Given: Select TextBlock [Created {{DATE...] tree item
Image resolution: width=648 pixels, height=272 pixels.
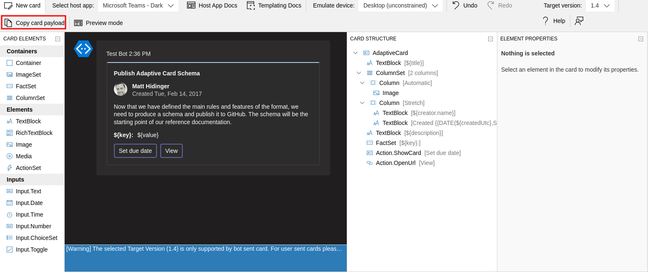Looking at the screenshot, I should [x=435, y=123].
